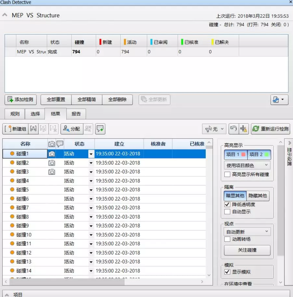Click the 全部删除 button
The image size is (293, 297).
point(117,100)
